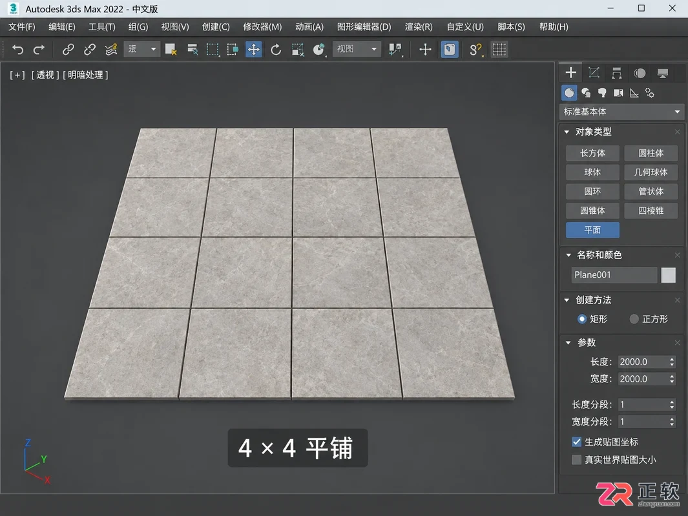Viewport: 688px width, 516px height.
Task: Toggle Window/Crossing selection icon
Action: (x=233, y=50)
